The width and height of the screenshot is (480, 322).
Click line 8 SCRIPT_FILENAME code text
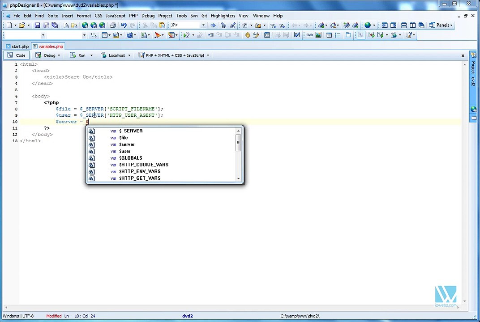132,109
